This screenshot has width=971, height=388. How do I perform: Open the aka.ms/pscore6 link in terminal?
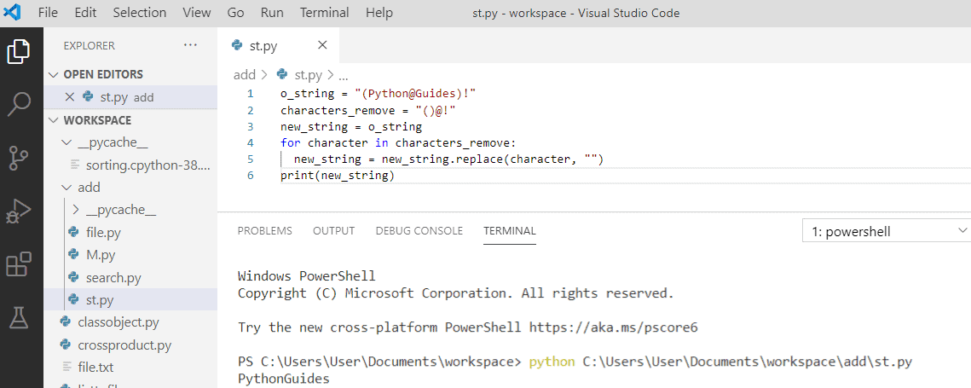(614, 327)
